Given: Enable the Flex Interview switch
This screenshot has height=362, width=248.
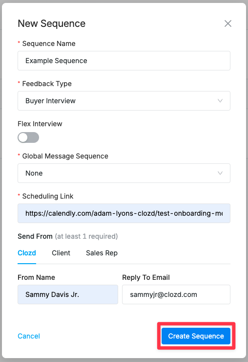Looking at the screenshot, I should 28,137.
